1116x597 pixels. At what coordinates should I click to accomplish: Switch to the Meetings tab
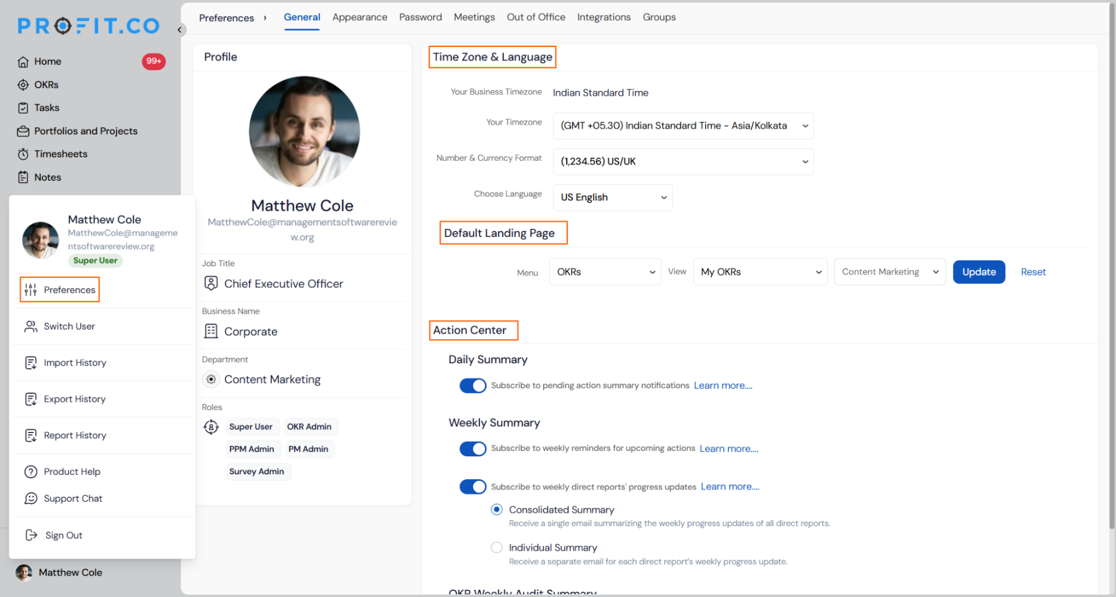pos(474,17)
